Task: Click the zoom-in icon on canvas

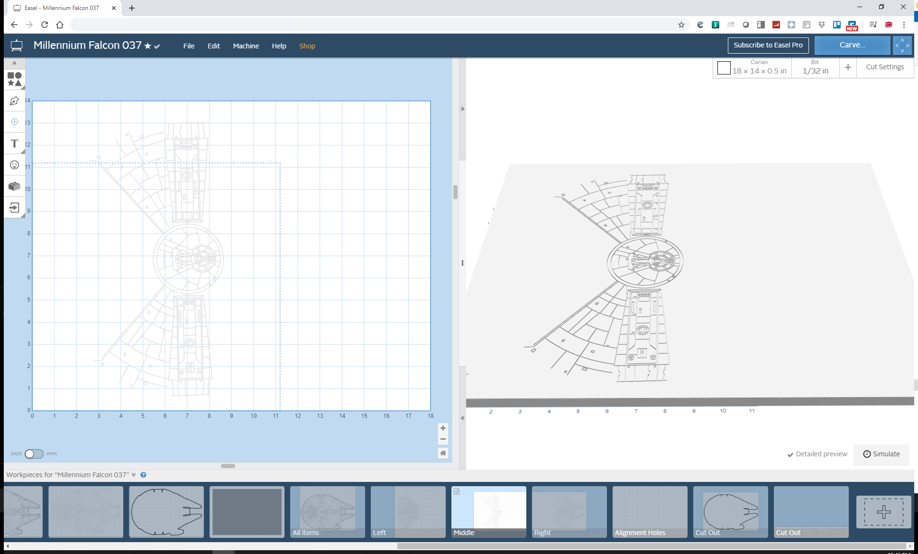Action: point(443,428)
